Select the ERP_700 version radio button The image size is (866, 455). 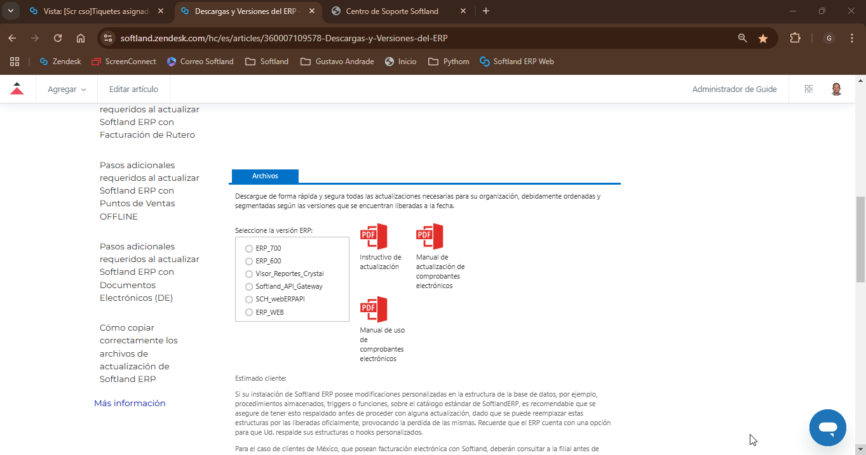click(249, 248)
